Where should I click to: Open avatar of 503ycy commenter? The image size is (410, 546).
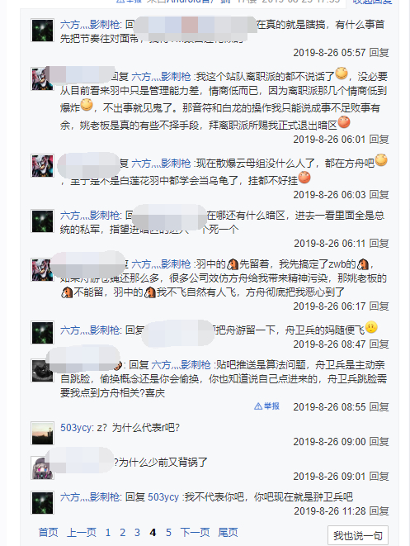[42, 433]
